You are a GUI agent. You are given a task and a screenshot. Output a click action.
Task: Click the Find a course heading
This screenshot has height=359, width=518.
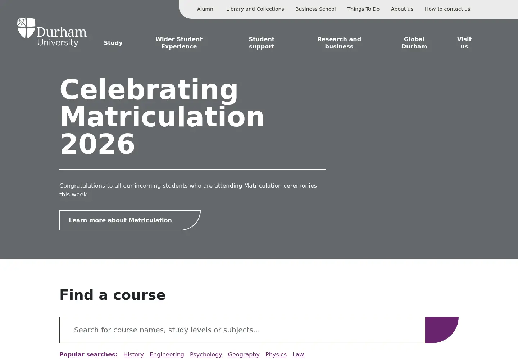[x=113, y=295]
